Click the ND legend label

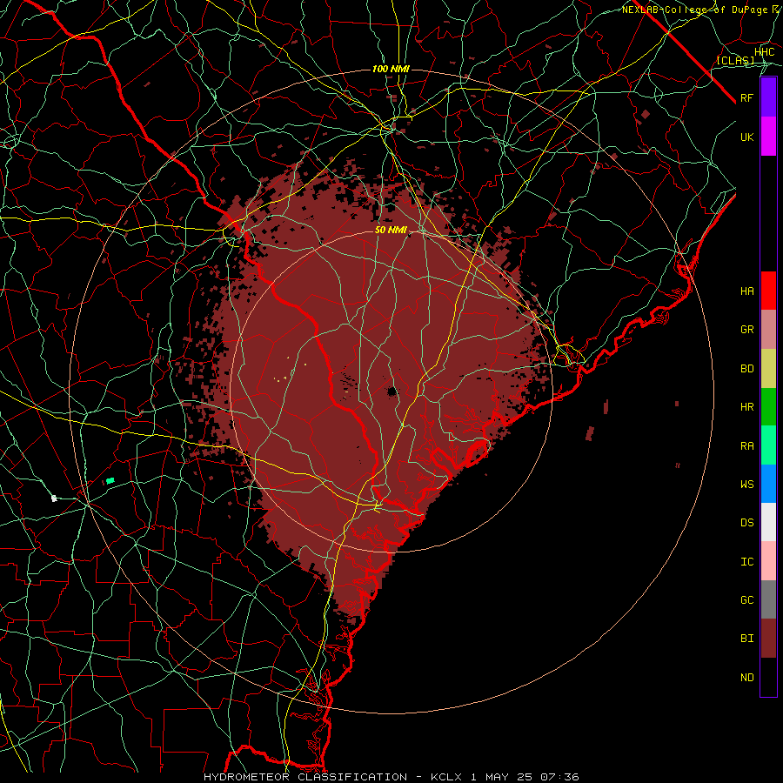pos(747,678)
